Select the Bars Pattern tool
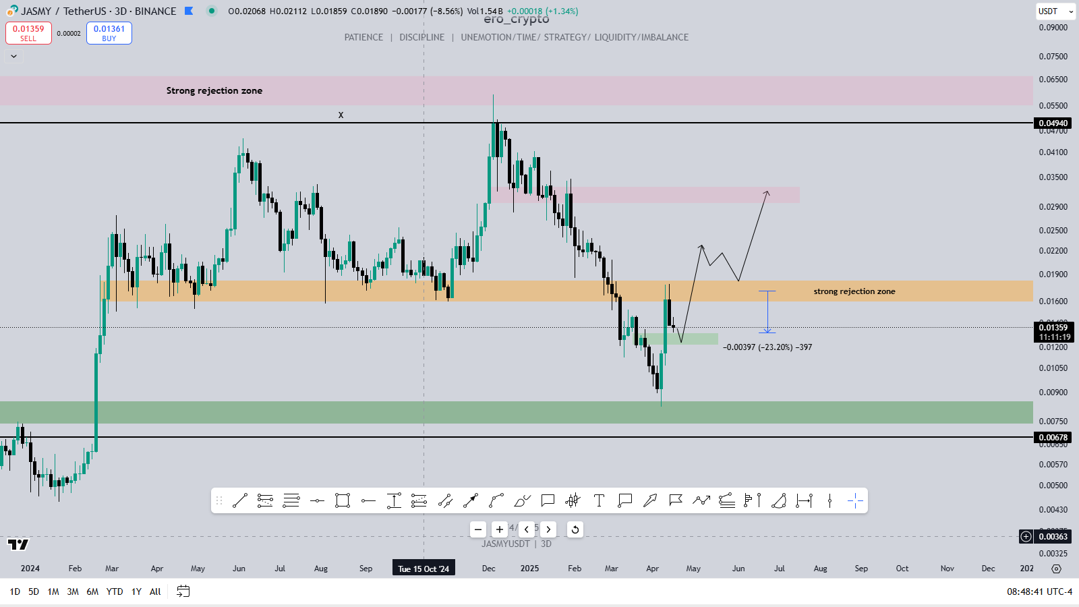The width and height of the screenshot is (1079, 607). (573, 500)
